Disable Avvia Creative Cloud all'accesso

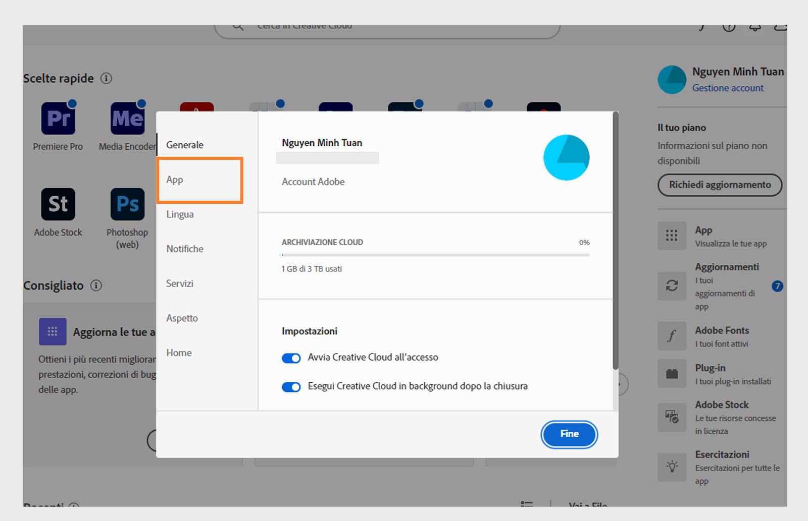tap(291, 358)
